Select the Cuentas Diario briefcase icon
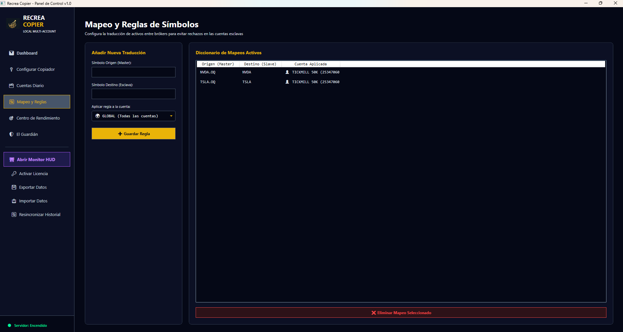The height and width of the screenshot is (332, 623). (11, 85)
